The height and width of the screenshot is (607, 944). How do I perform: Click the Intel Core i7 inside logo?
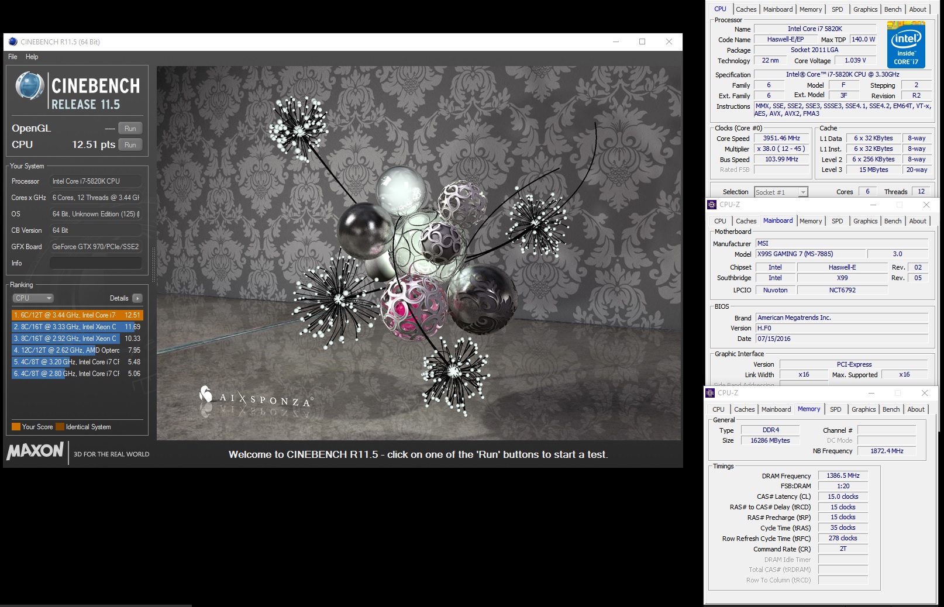pos(905,45)
